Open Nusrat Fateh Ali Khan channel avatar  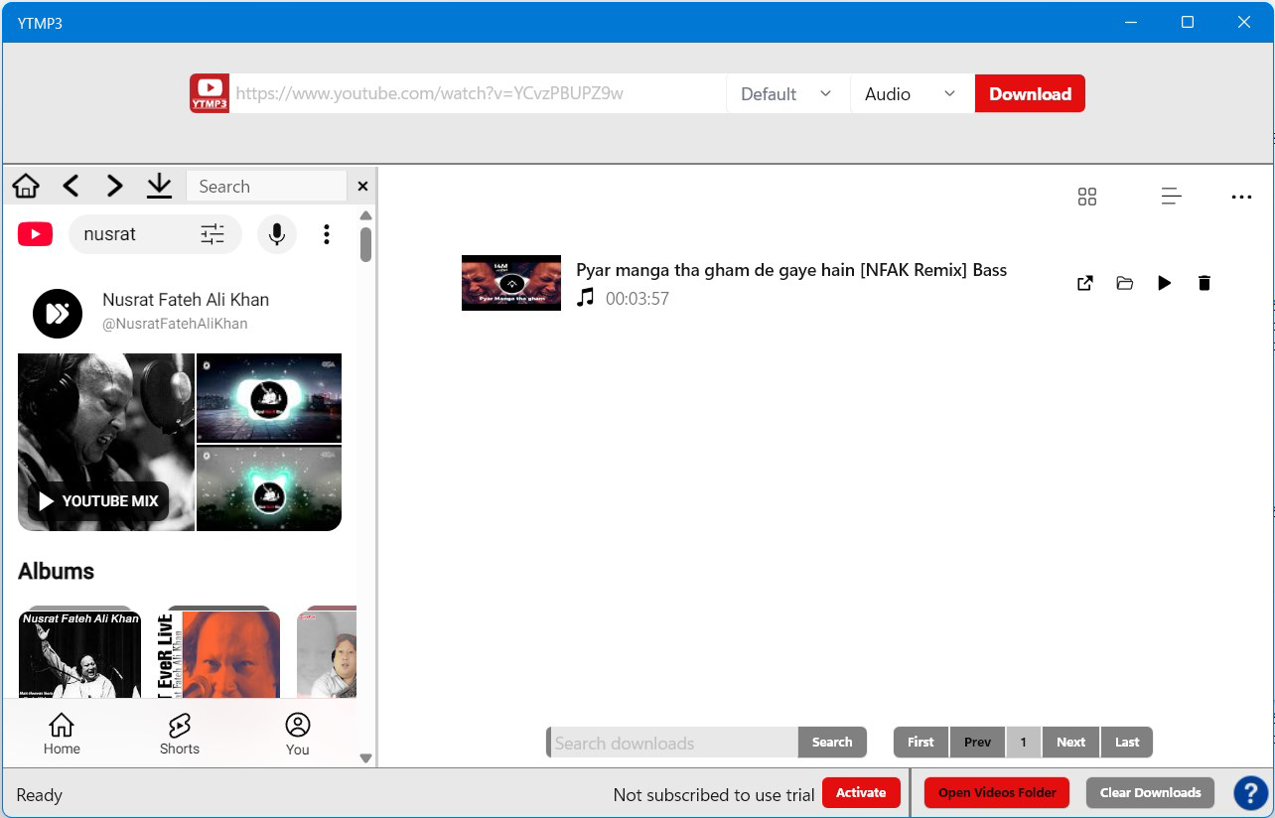pos(58,314)
